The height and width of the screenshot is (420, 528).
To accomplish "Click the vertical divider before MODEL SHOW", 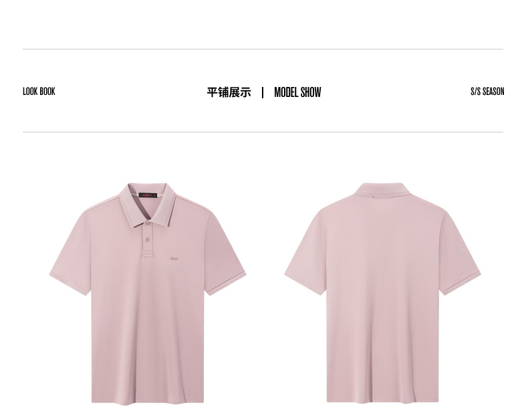I will [x=263, y=92].
